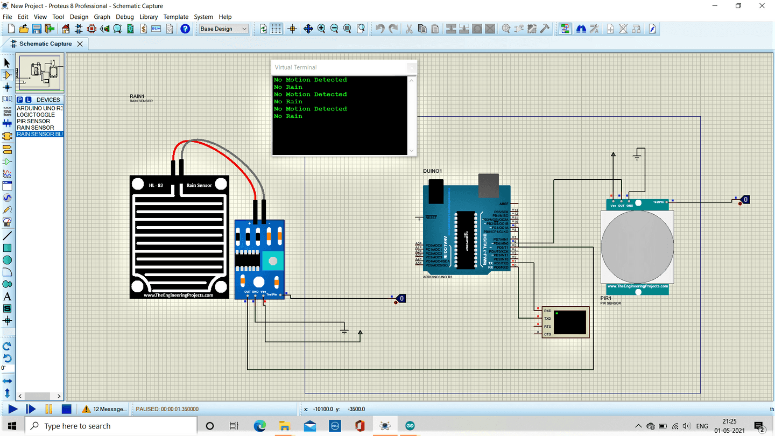Click the New Project toolbar icon

coord(11,29)
